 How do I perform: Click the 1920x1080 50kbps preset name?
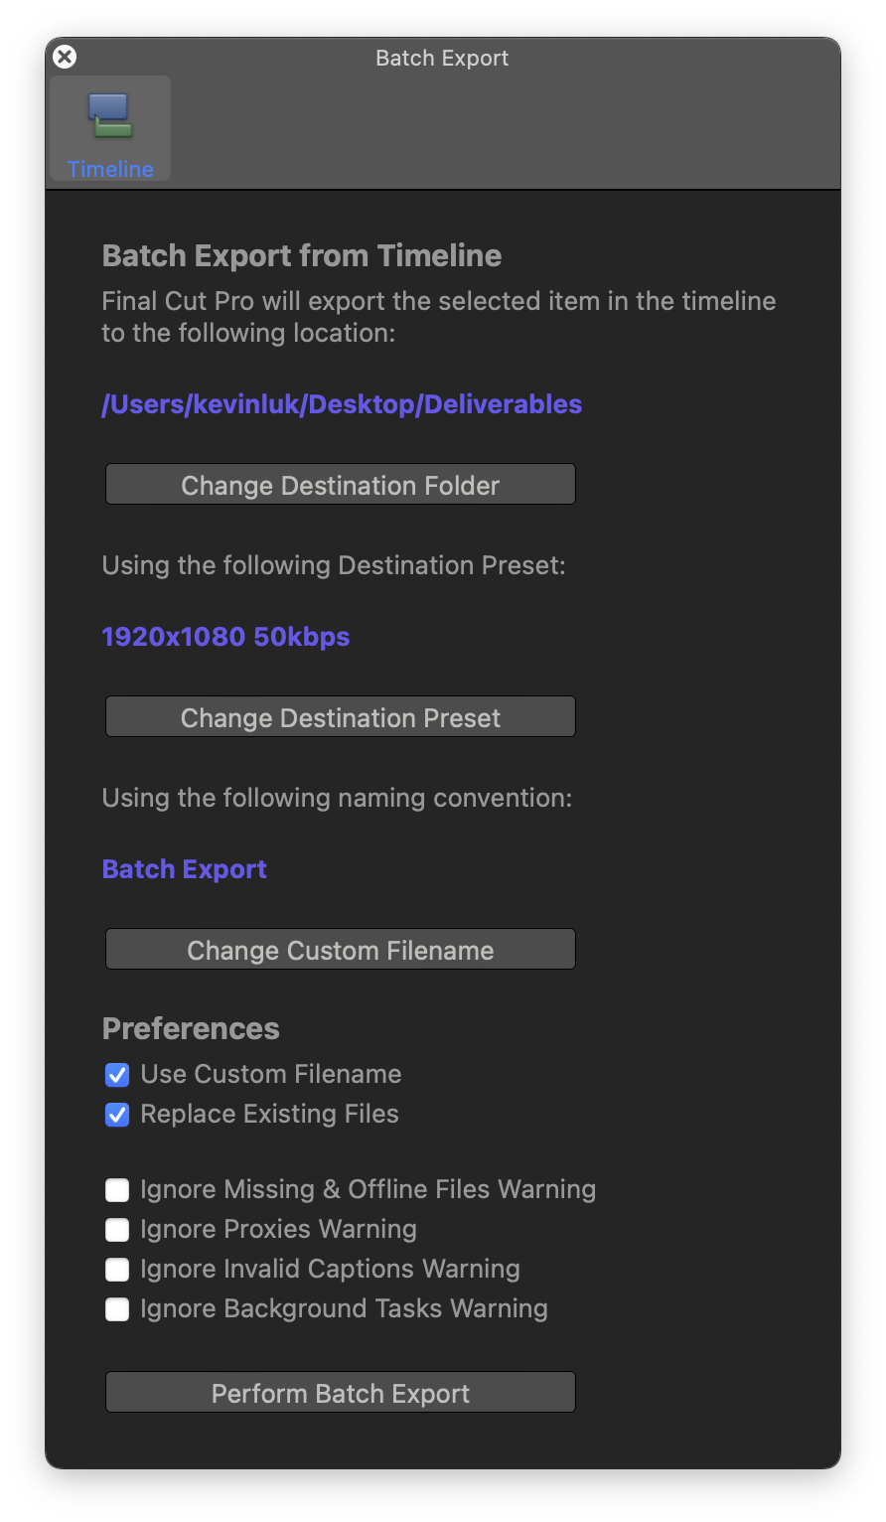(x=225, y=637)
